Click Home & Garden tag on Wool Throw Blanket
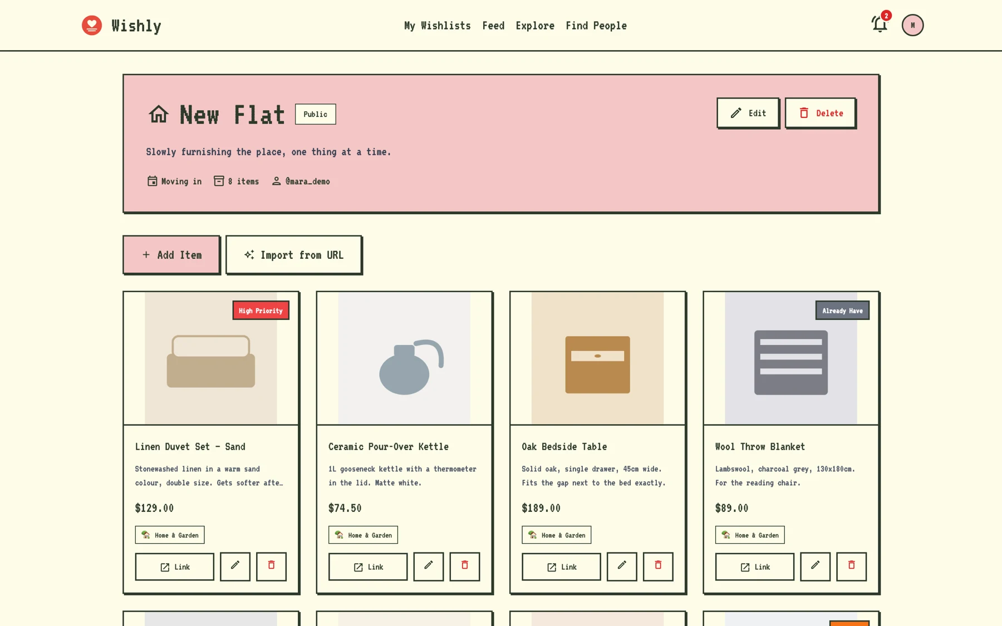Screen dimensions: 1002x626 click(x=750, y=535)
